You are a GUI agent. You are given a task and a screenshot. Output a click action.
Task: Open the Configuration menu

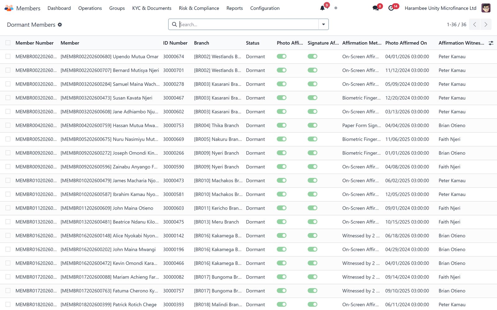tap(265, 8)
